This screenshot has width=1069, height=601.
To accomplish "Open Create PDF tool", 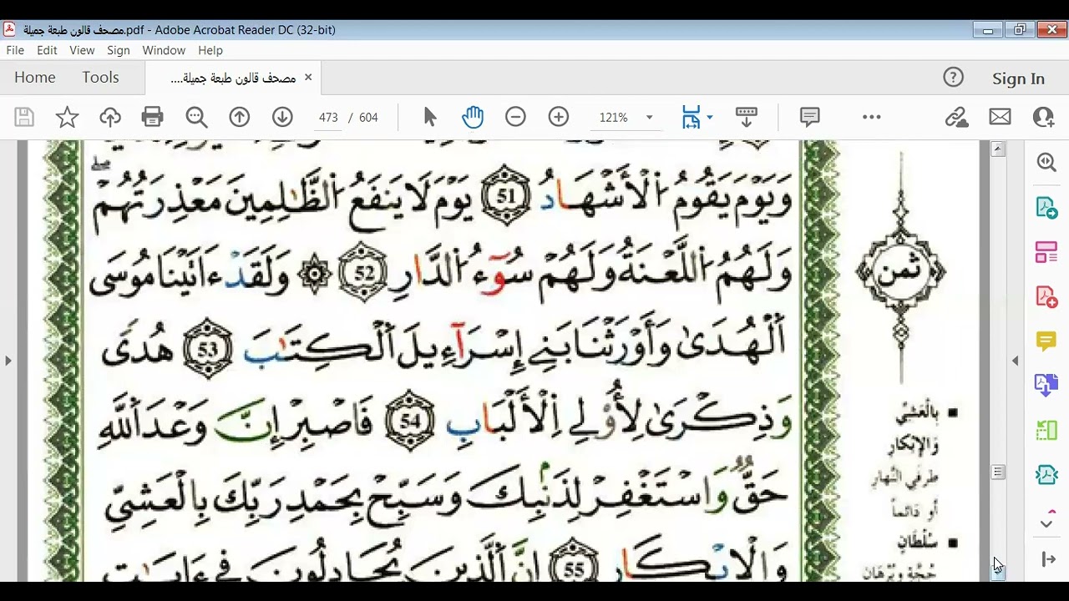I will 1046,296.
